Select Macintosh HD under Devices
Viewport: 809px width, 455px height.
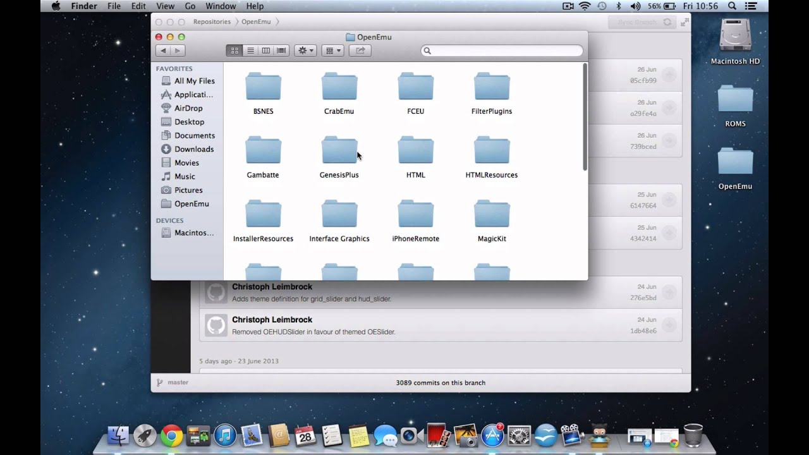(x=188, y=233)
